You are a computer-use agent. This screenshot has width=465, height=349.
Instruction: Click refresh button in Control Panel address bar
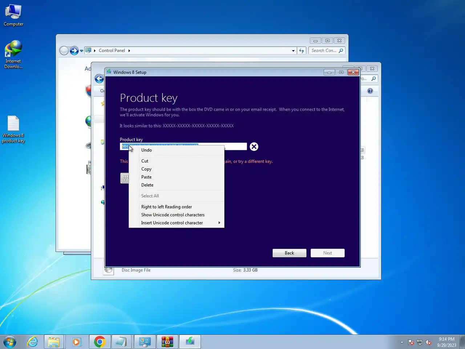pyautogui.click(x=302, y=51)
